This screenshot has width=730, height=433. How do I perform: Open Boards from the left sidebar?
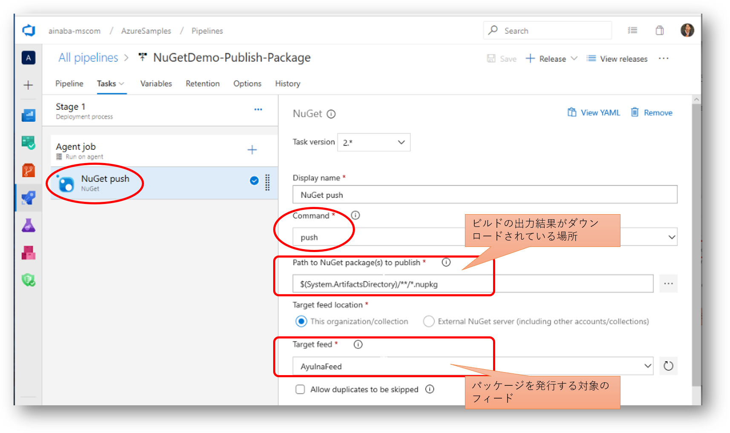coord(29,142)
